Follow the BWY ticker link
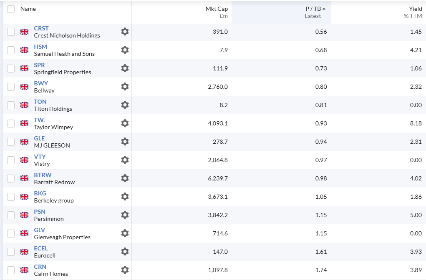 pos(41,83)
